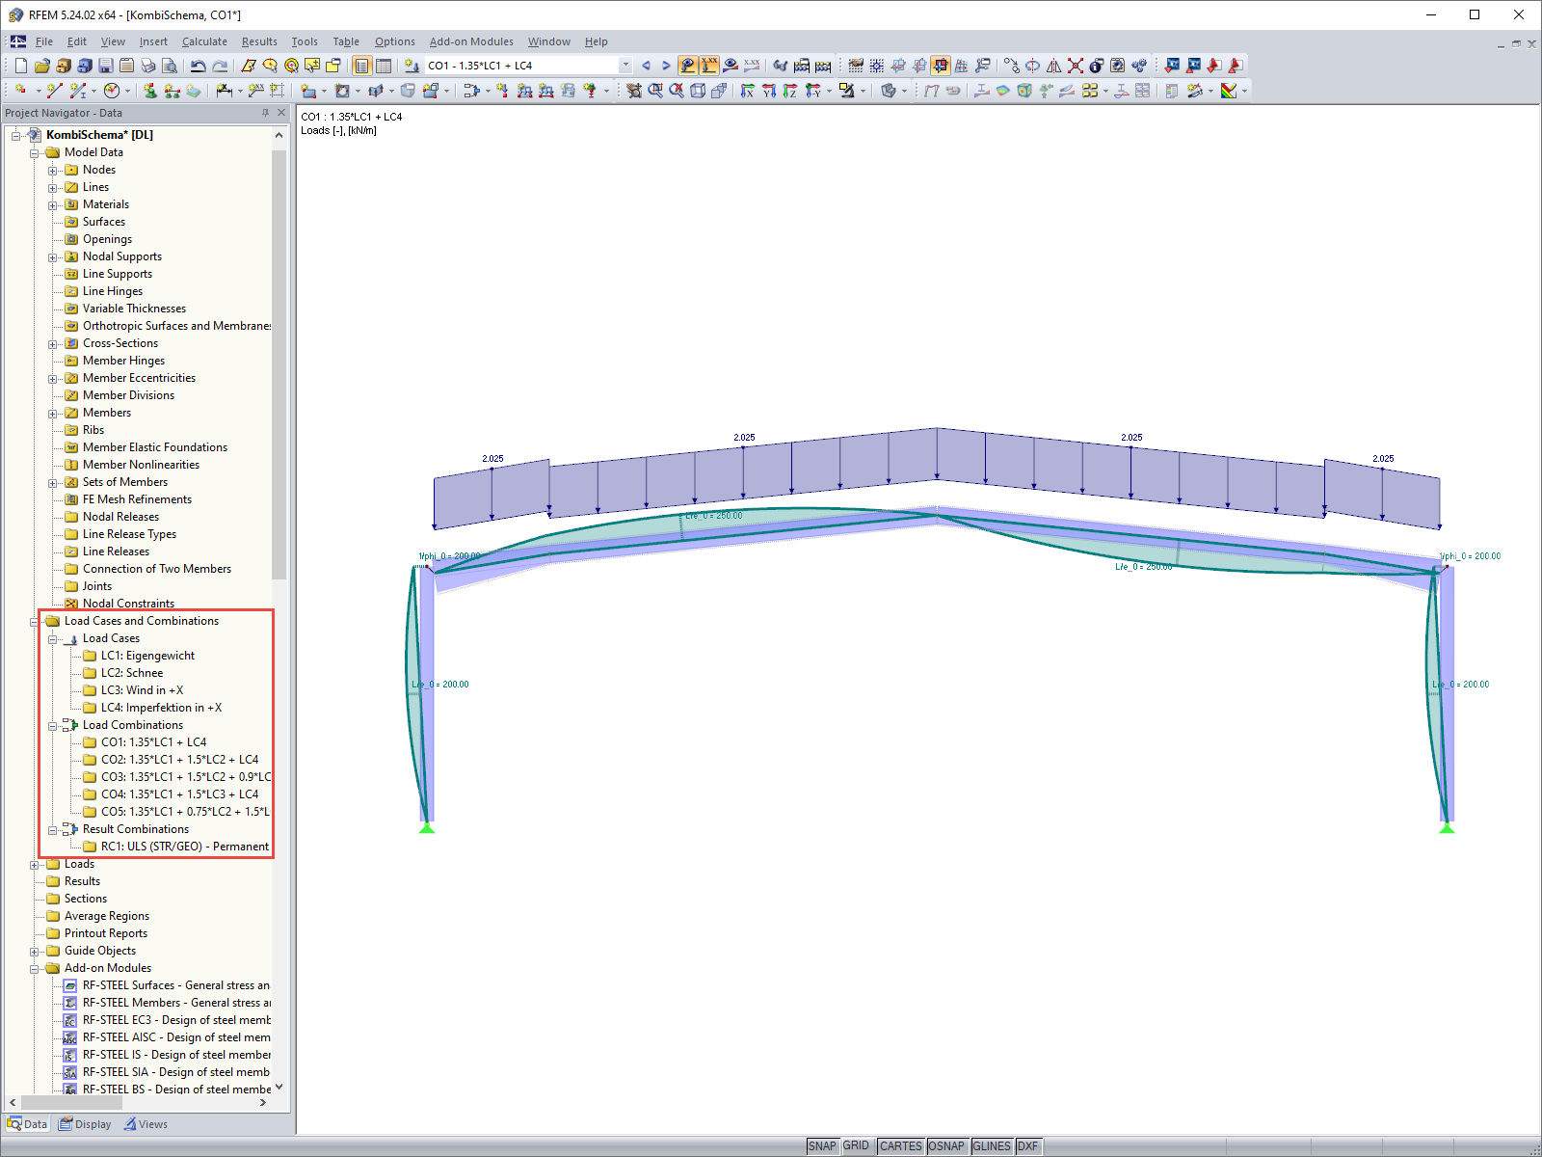The image size is (1542, 1157).
Task: Click the view in Z direction icon
Action: click(x=790, y=91)
